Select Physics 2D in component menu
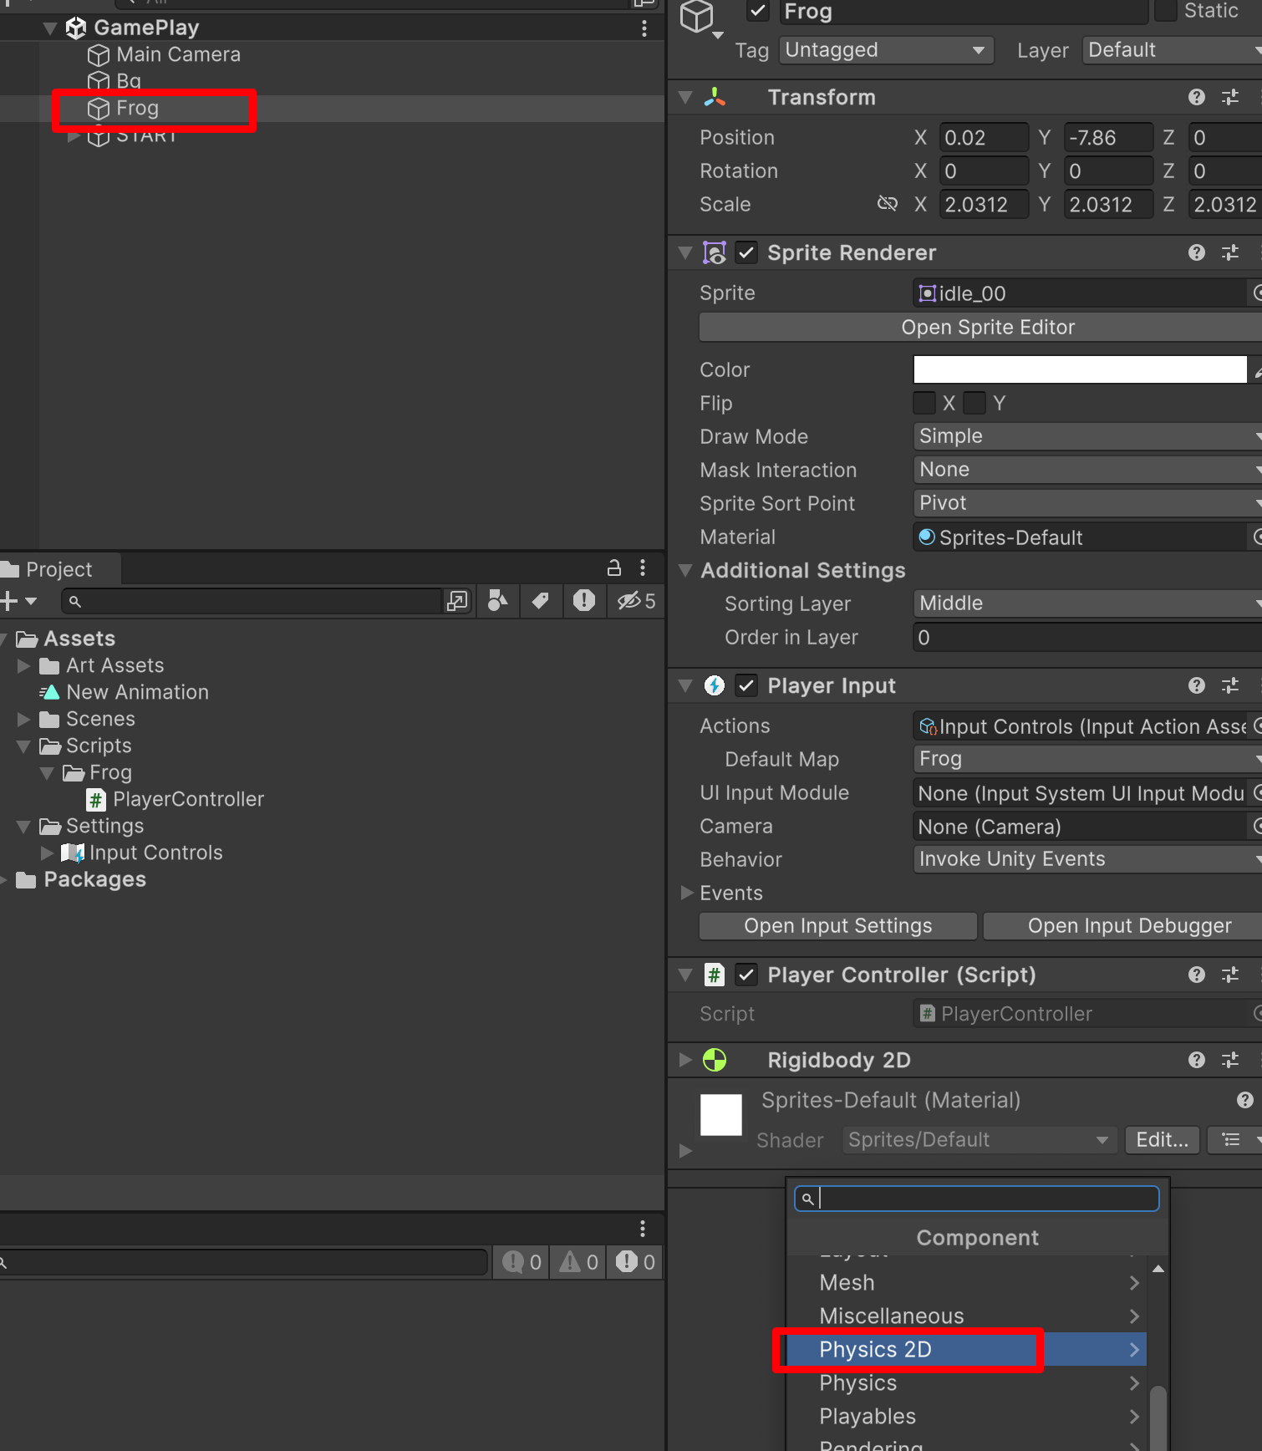The width and height of the screenshot is (1262, 1451). [966, 1349]
